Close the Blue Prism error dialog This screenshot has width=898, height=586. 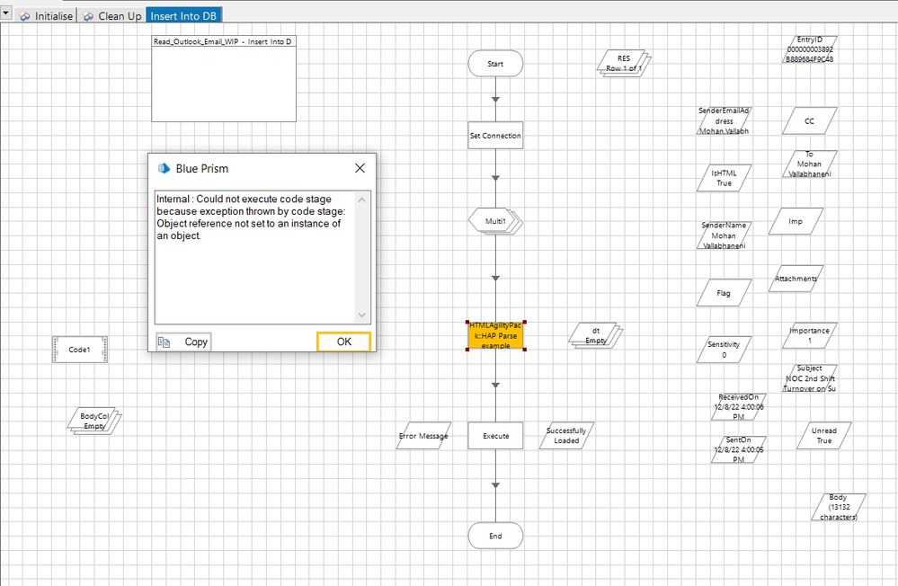(360, 168)
